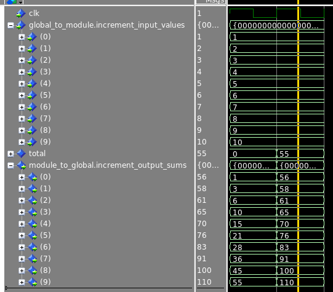
Task: Click signal icon of output_sums element (0)
Action: click(x=32, y=177)
